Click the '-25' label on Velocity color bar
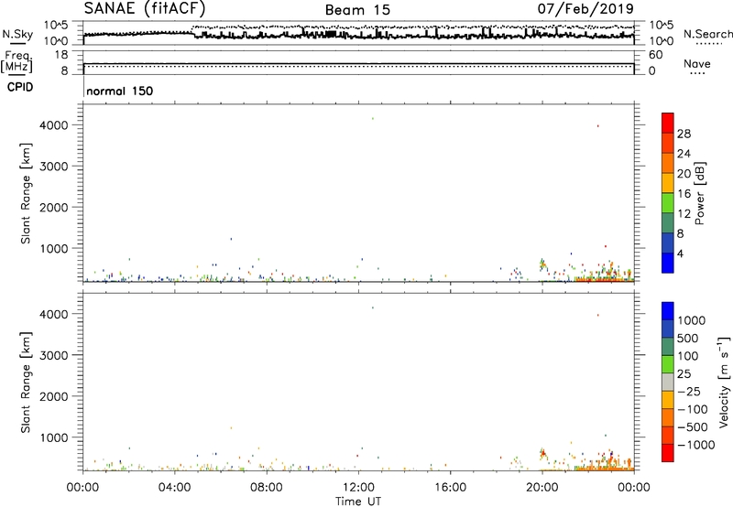Image resolution: width=733 pixels, height=507 pixels. click(688, 391)
